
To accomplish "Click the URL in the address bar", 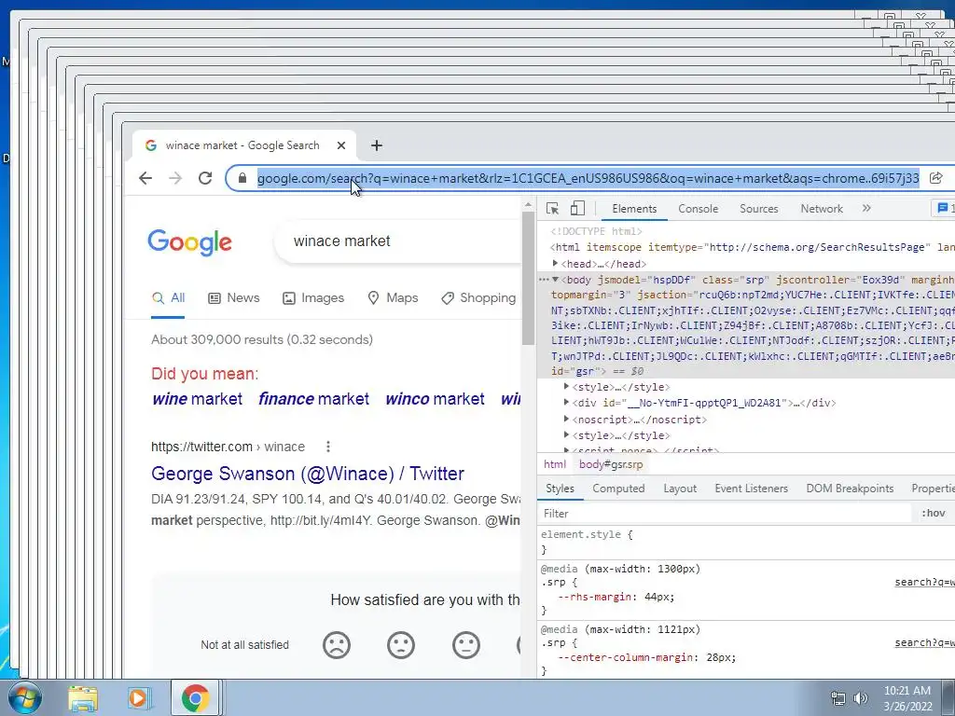I will [588, 178].
